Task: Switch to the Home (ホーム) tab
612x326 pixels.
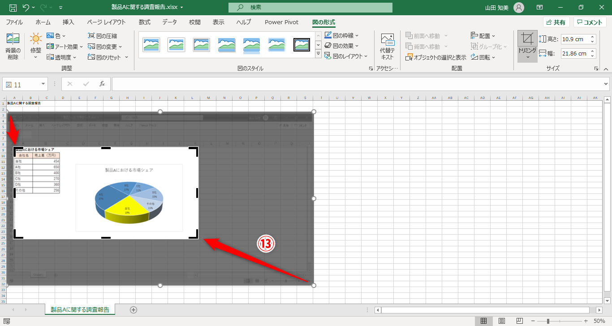Action: click(x=43, y=22)
